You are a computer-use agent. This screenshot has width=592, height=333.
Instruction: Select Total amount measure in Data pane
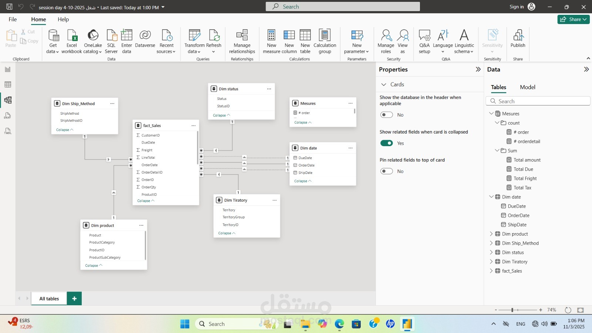(527, 160)
